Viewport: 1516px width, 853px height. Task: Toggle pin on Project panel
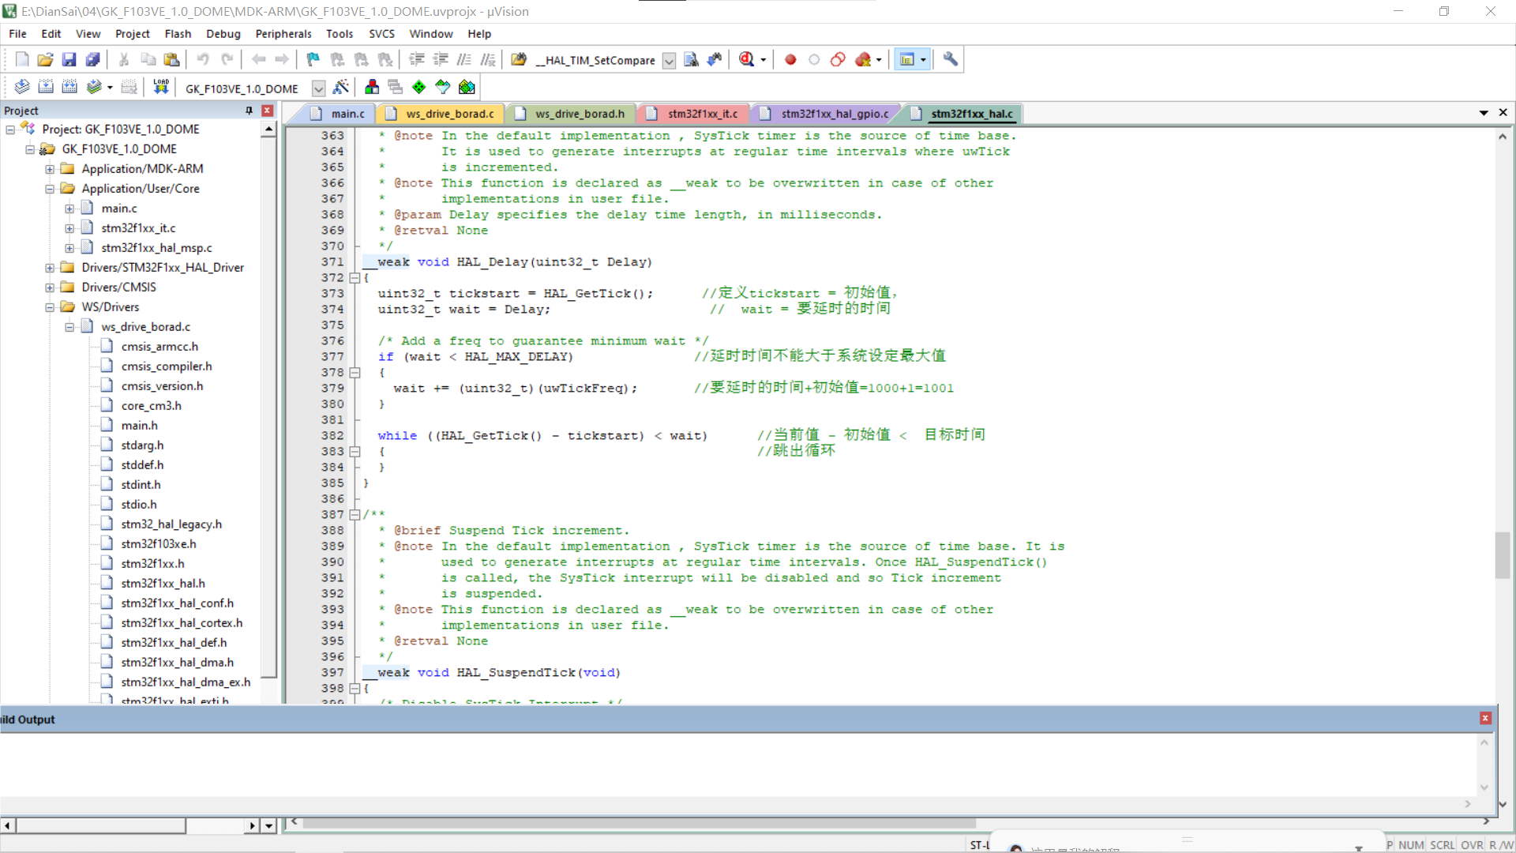pyautogui.click(x=250, y=111)
